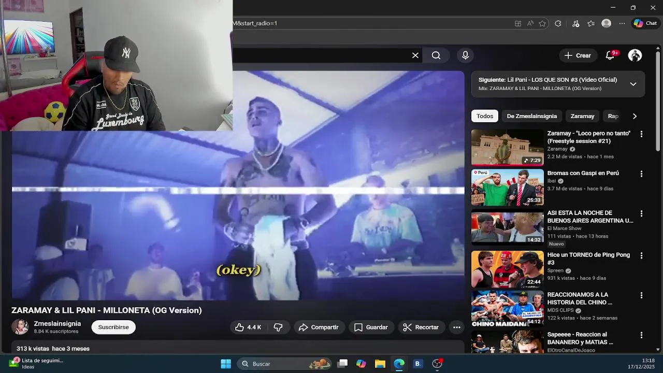The width and height of the screenshot is (663, 373).
Task: Click the Ibai channel name
Action: (551, 181)
